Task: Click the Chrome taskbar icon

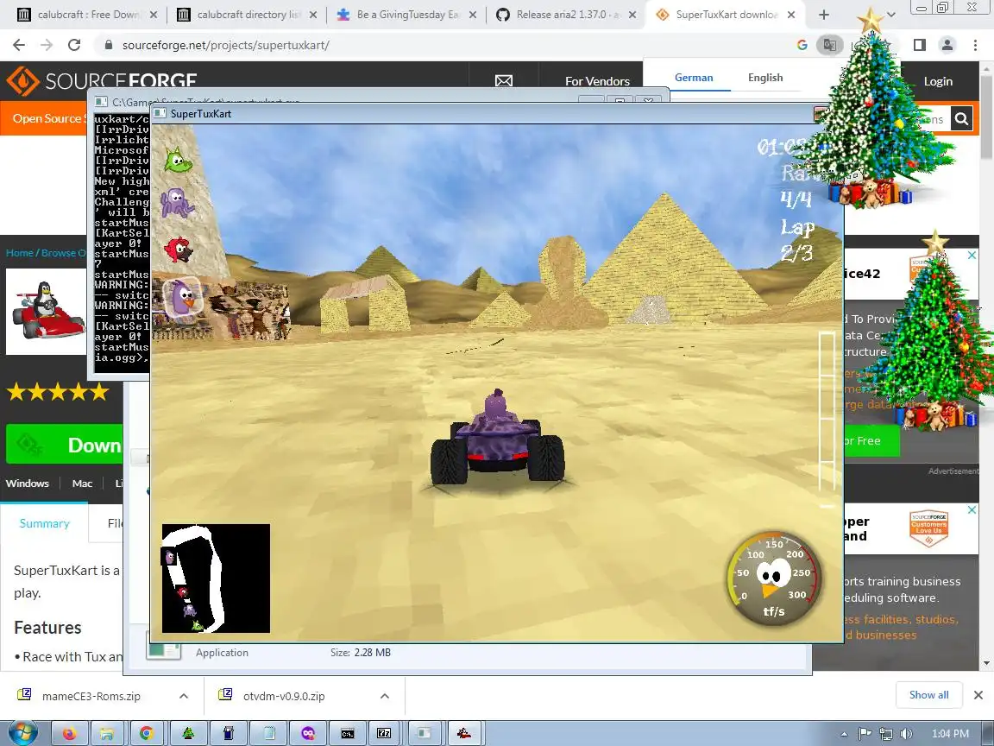Action: coord(147,733)
